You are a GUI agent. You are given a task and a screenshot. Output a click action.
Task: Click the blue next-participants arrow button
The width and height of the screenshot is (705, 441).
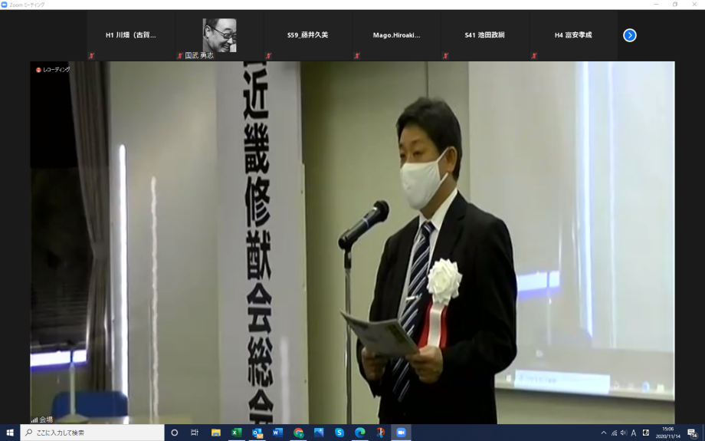click(630, 35)
